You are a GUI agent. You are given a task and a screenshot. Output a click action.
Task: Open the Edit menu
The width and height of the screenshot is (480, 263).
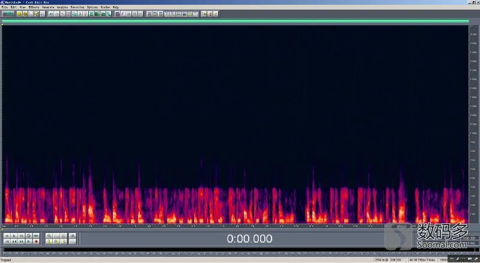[x=14, y=7]
